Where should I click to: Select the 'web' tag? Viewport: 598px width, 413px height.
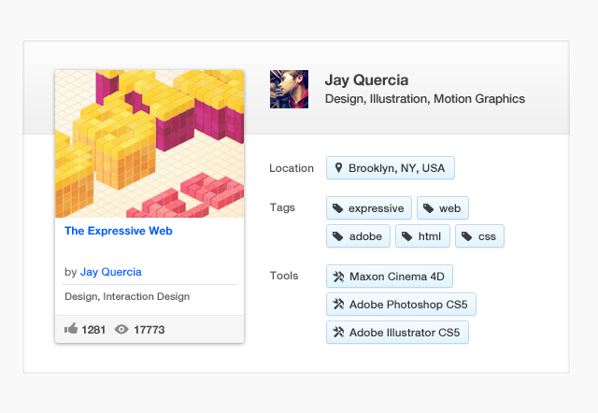click(x=442, y=208)
